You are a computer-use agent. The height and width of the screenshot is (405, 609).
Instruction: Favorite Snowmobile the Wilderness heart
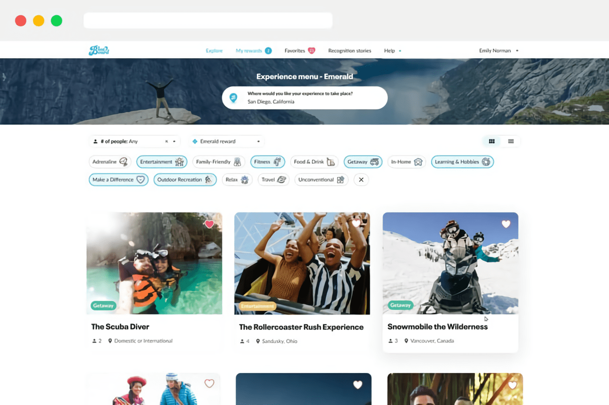pos(506,224)
